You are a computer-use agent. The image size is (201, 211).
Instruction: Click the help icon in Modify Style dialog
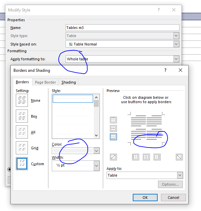pyautogui.click(x=159, y=10)
